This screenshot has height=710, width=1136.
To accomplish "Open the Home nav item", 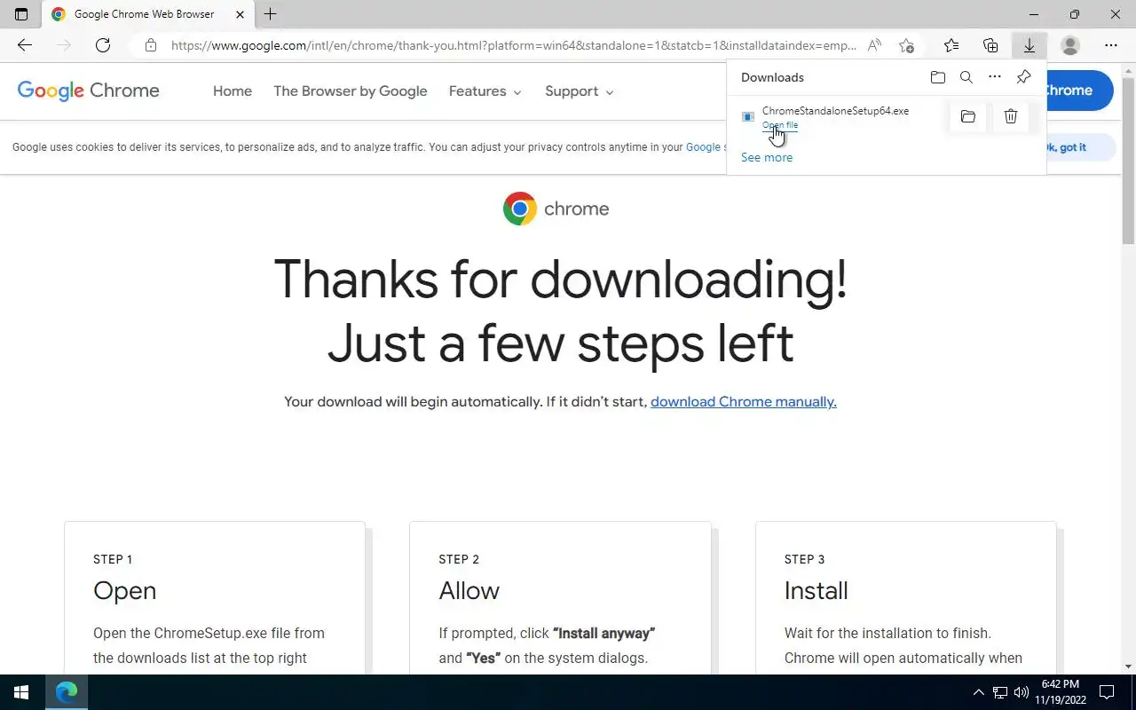I will [233, 91].
